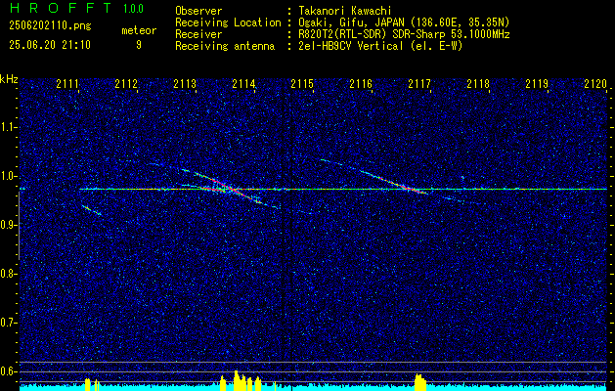Viewport: 615px width, 391px height.
Task: Click the kHz axis unit label
Action: pyautogui.click(x=9, y=79)
